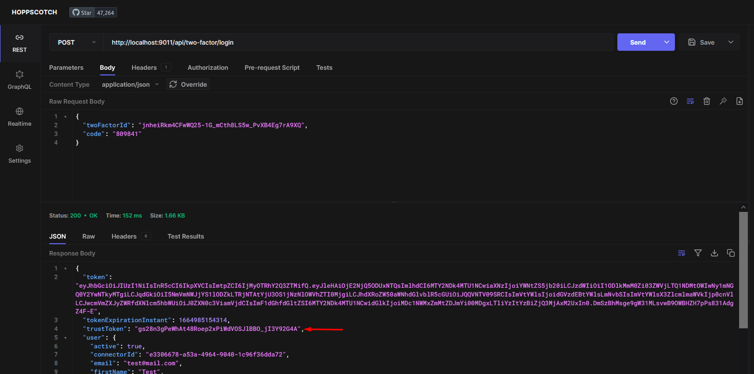754x374 pixels.
Task: Download the response body
Action: [714, 253]
